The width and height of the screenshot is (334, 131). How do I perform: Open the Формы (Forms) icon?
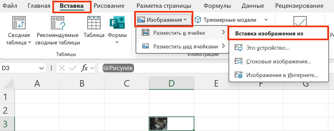point(117,23)
